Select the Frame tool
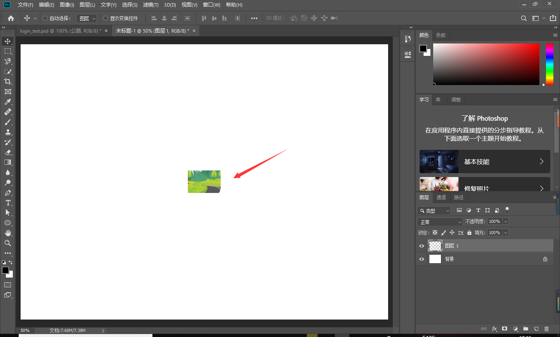Image resolution: width=560 pixels, height=337 pixels. (8, 92)
